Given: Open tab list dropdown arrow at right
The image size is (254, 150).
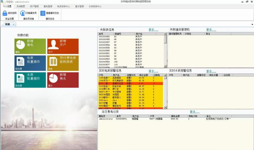Looking at the screenshot, I should point(252,24).
